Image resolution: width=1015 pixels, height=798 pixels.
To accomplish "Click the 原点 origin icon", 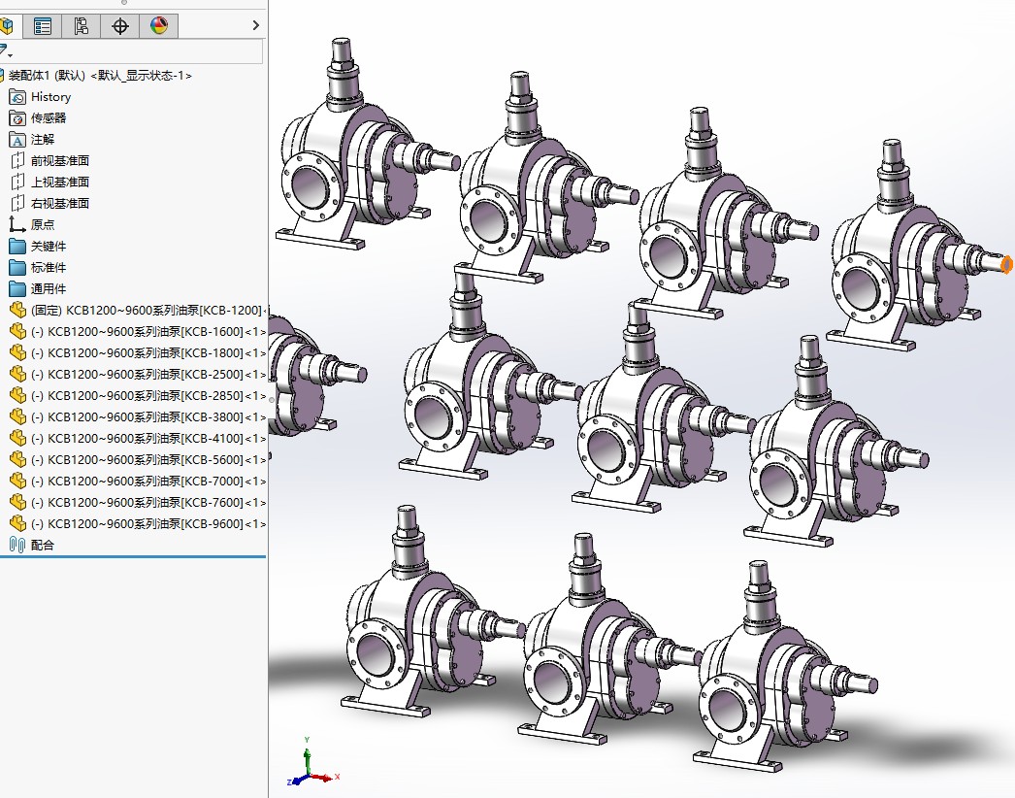I will [x=17, y=225].
